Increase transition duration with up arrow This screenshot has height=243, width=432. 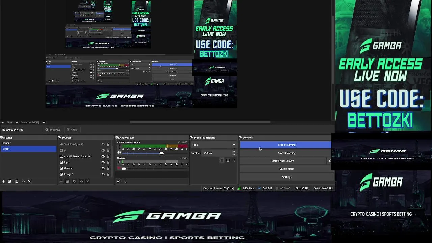[234, 152]
